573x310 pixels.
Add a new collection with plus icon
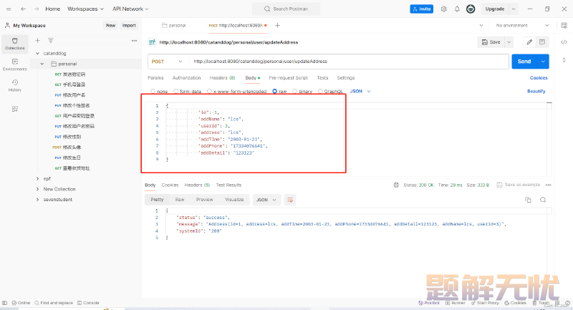(x=37, y=41)
